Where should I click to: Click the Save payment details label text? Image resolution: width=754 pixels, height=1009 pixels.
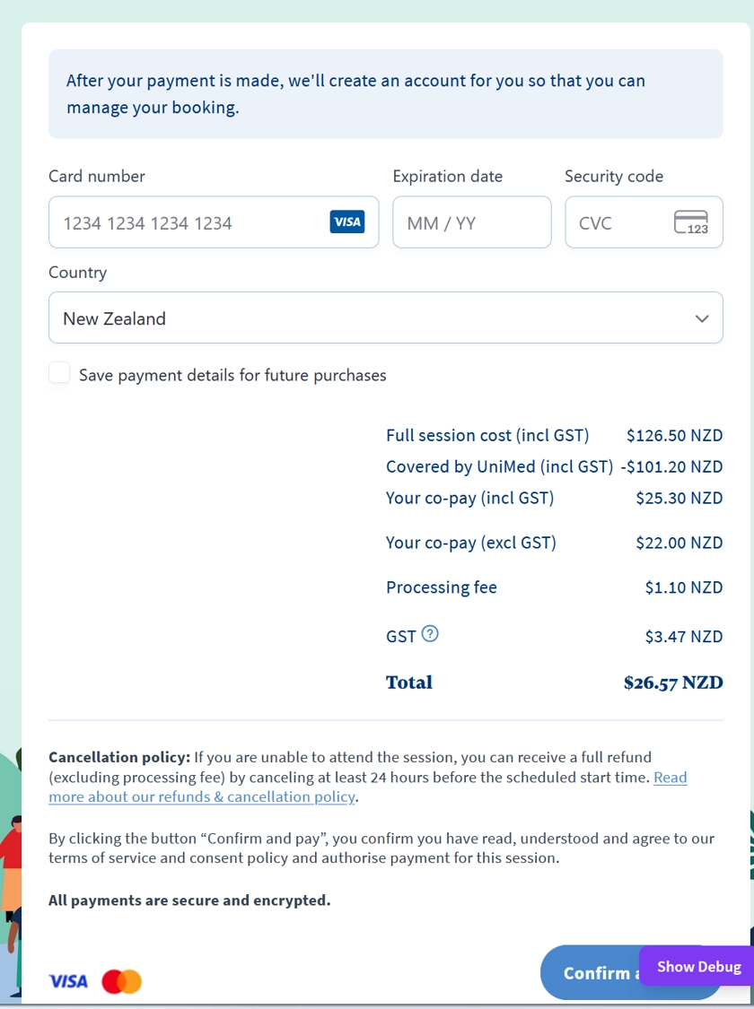pyautogui.click(x=232, y=375)
